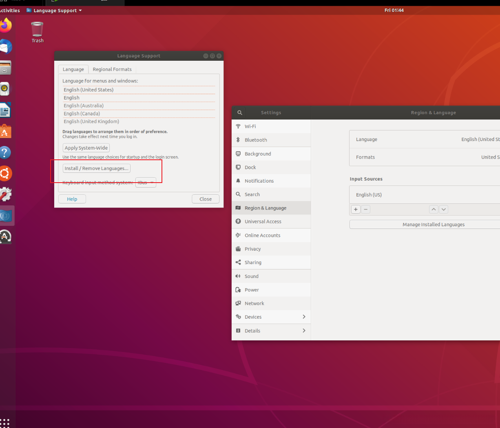Open Sound in Settings sidebar
500x428 pixels.
(x=271, y=276)
